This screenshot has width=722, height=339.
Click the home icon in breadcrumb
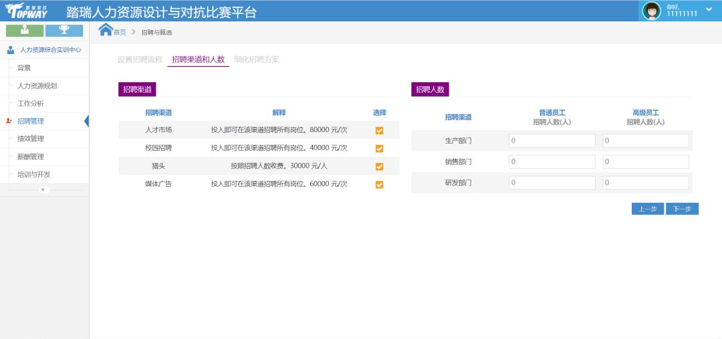click(106, 30)
